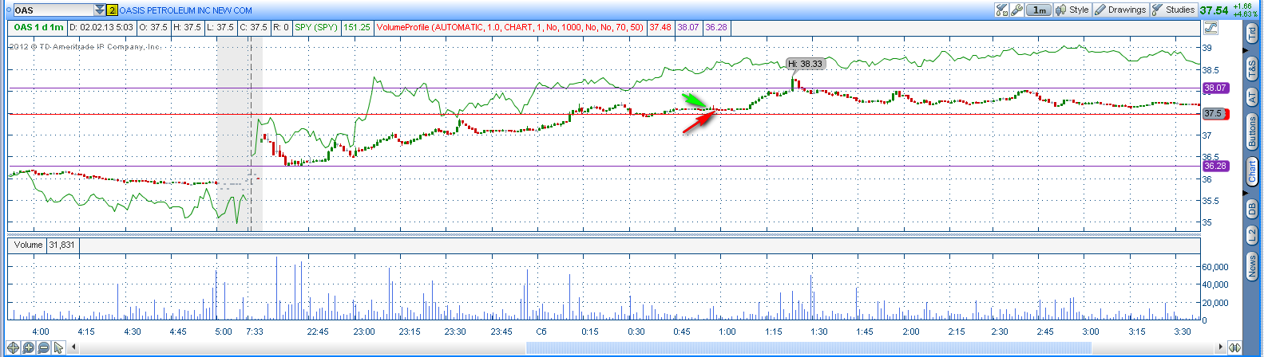Open chart settings wrench icon
Image resolution: width=1264 pixels, height=357 pixels.
pos(1016,10)
